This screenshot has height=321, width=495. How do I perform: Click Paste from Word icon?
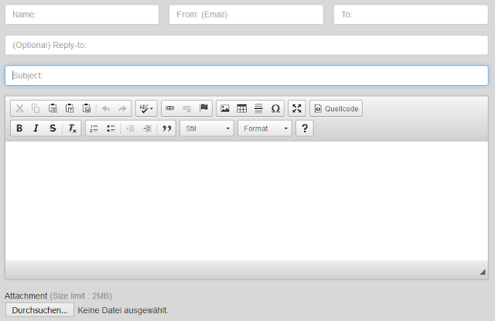[x=87, y=108]
